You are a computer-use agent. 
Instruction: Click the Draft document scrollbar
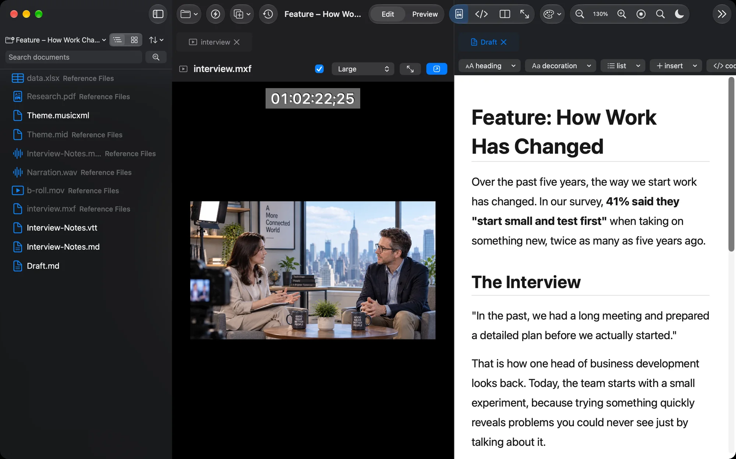click(731, 164)
